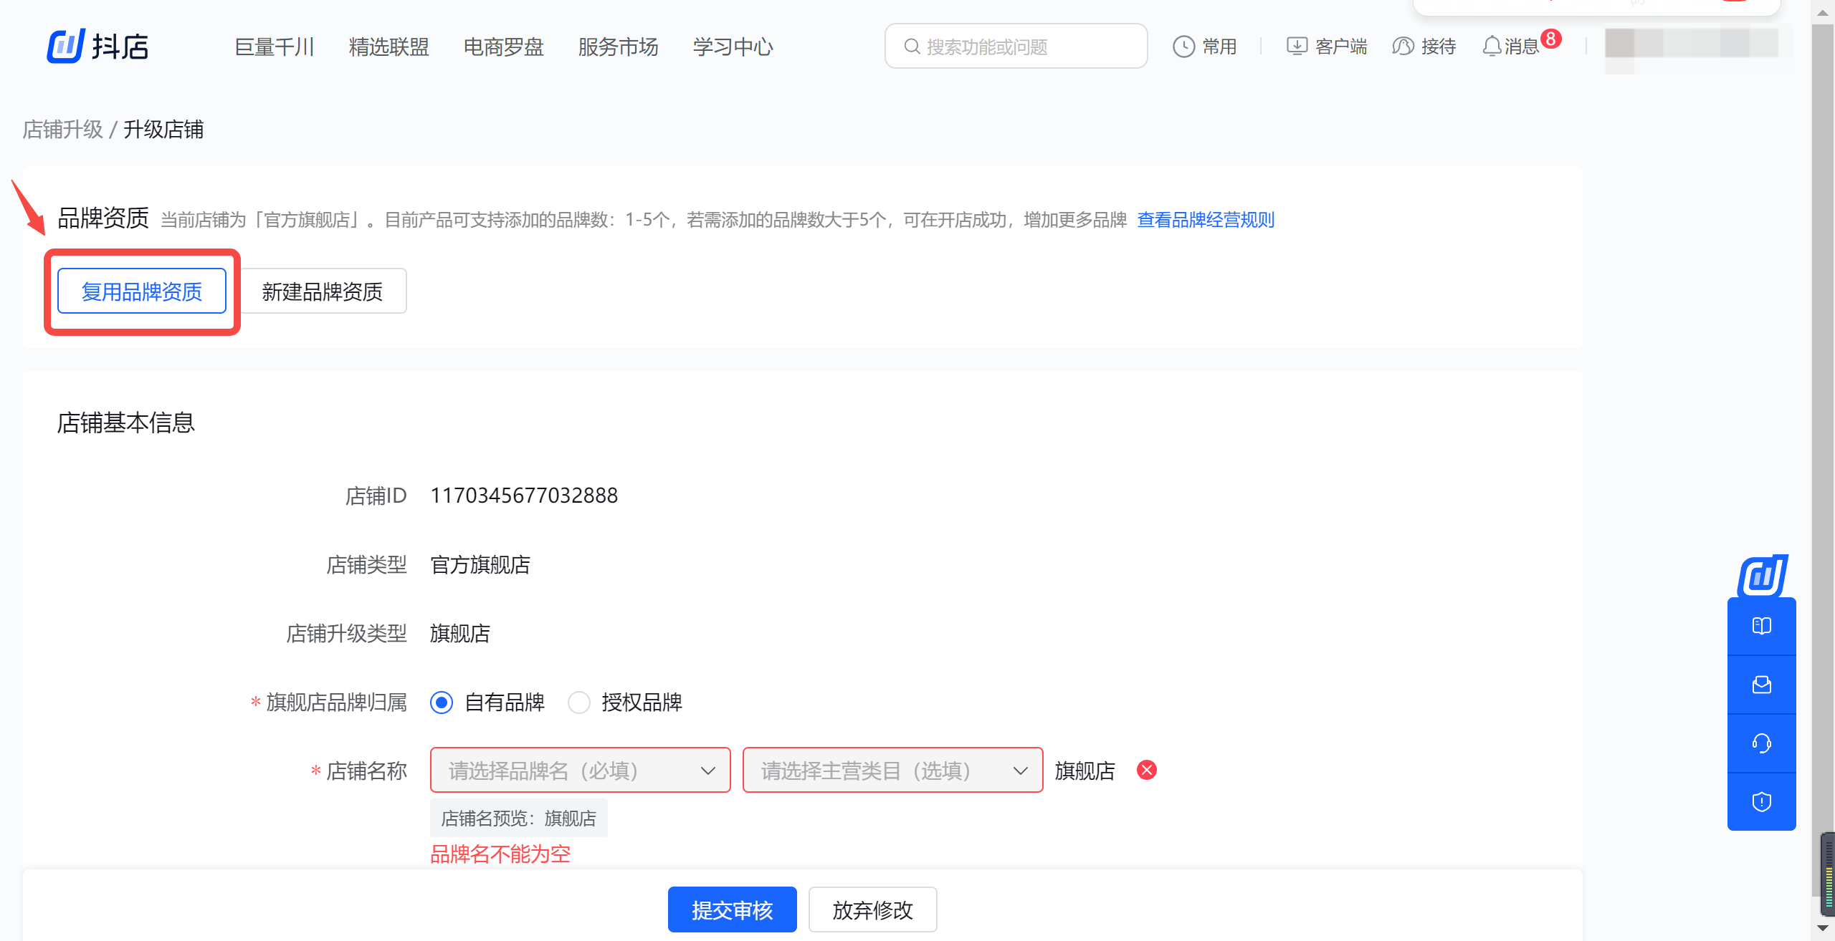The height and width of the screenshot is (941, 1835).
Task: Open the 常用 clock icon shortcut
Action: click(x=1183, y=47)
